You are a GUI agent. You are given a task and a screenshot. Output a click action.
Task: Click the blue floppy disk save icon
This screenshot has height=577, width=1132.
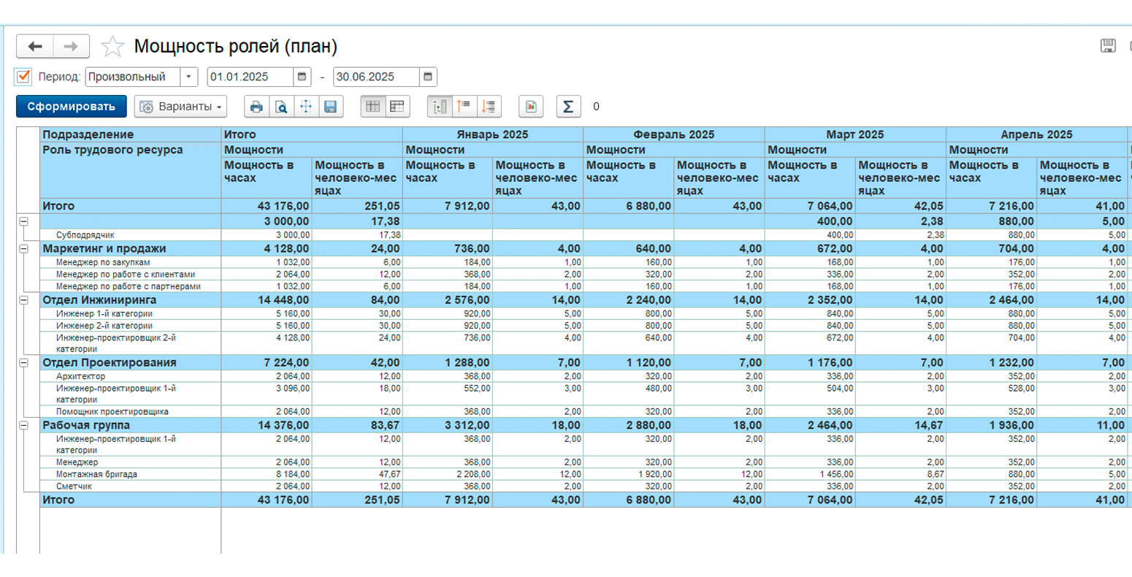[330, 107]
